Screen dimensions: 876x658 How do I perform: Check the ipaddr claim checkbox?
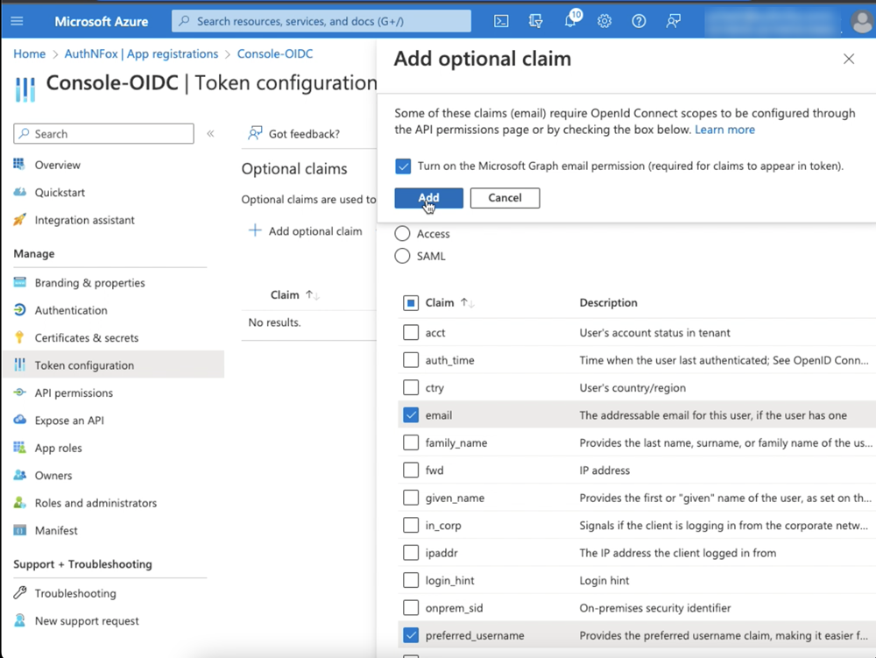pos(411,553)
